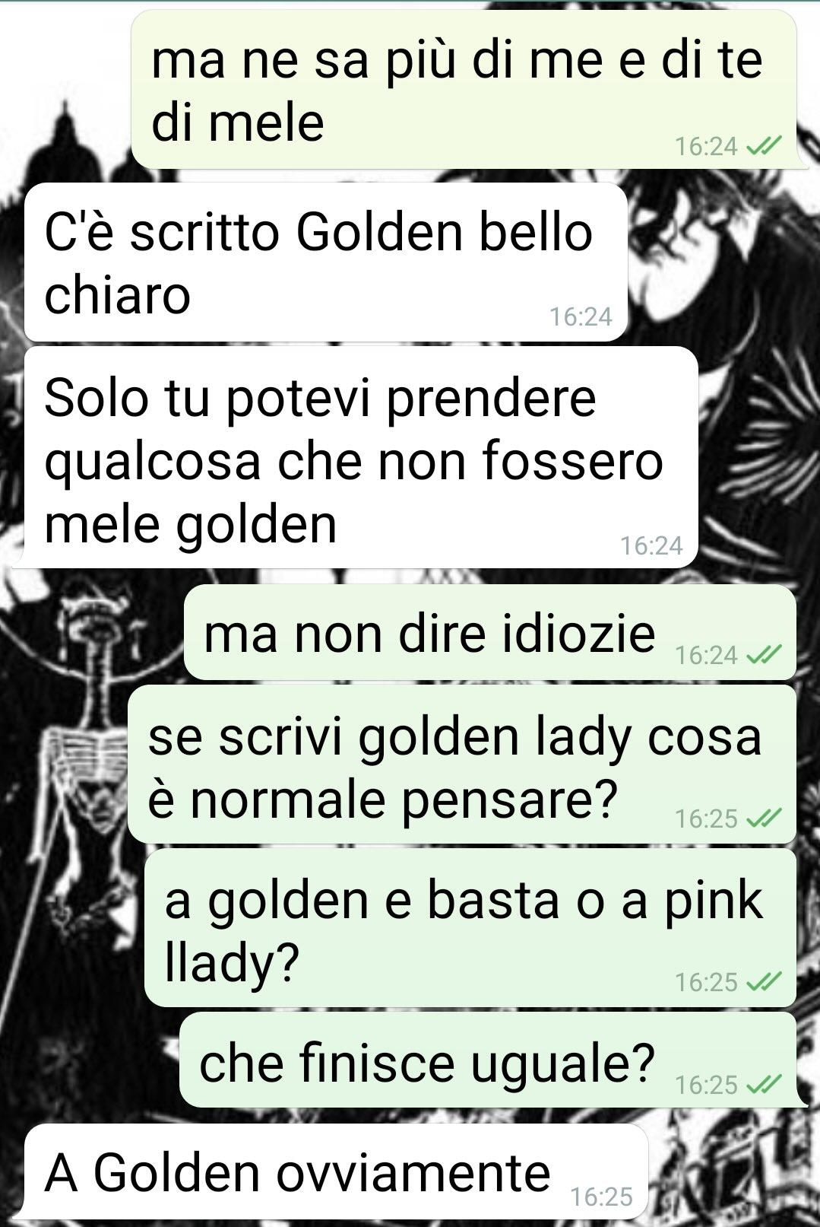820x1227 pixels.
Task: Tap the 'a golden e basta' message bubble
Action: 470,928
